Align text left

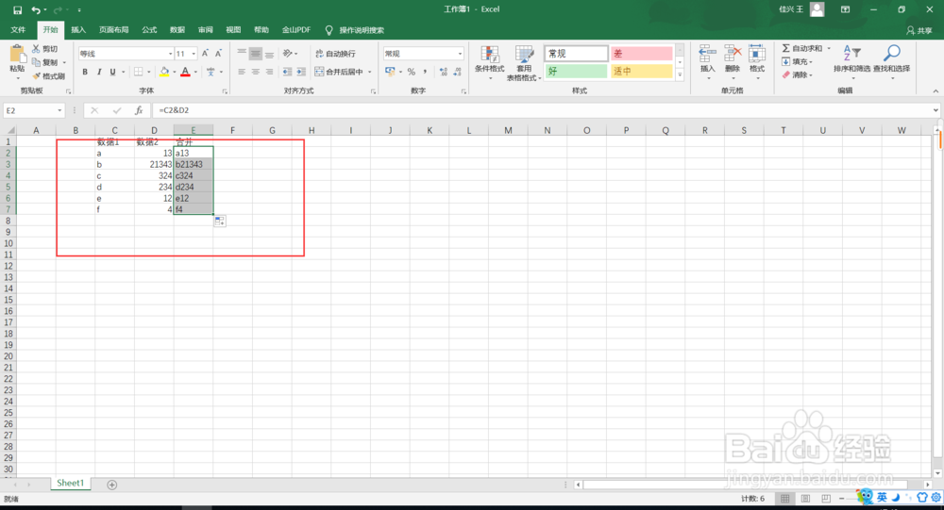[242, 72]
